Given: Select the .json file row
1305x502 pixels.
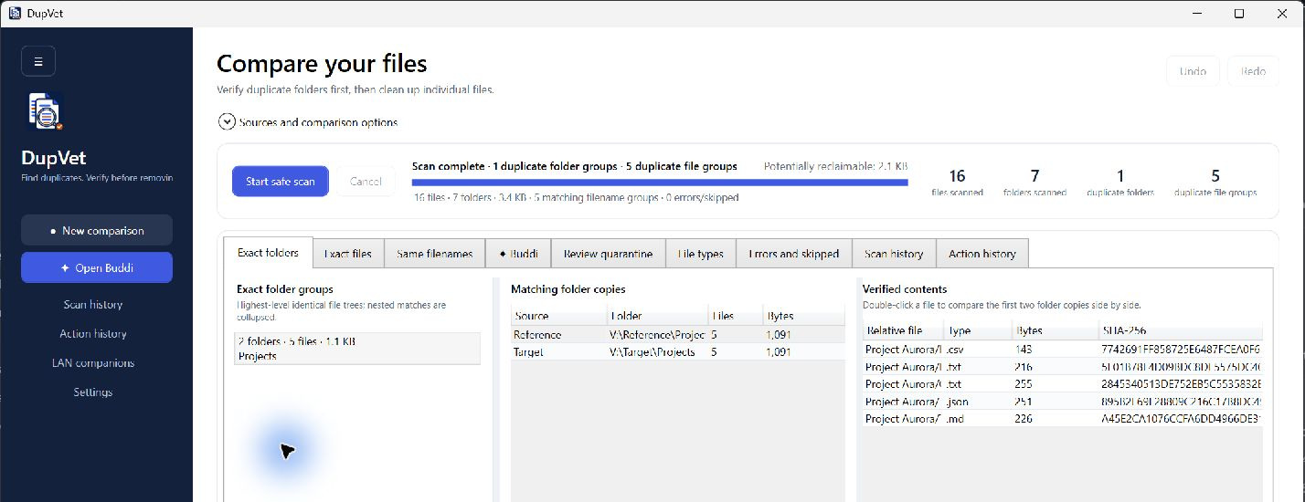Looking at the screenshot, I should coord(1063,402).
